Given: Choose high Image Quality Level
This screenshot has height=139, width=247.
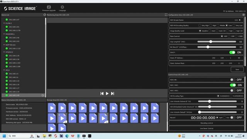Looking at the screenshot, I should 227,31.
